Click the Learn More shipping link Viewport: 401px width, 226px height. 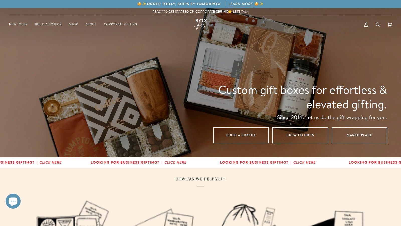coord(241,4)
